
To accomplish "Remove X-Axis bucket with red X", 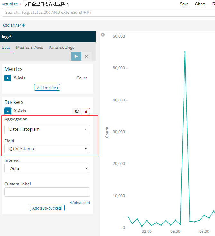I will (x=86, y=111).
